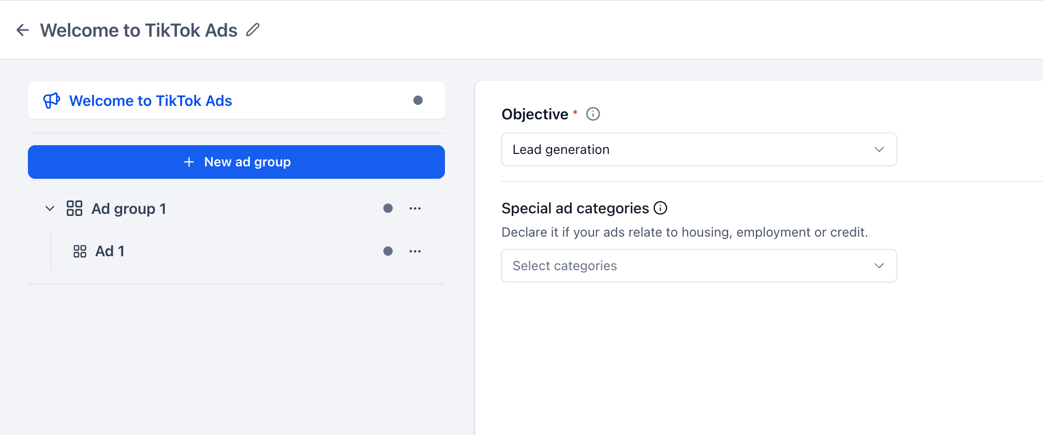Open the more options menu for Ad 1
The width and height of the screenshot is (1043, 435).
[x=415, y=251]
